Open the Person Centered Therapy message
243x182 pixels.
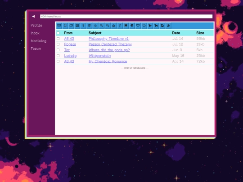110,44
